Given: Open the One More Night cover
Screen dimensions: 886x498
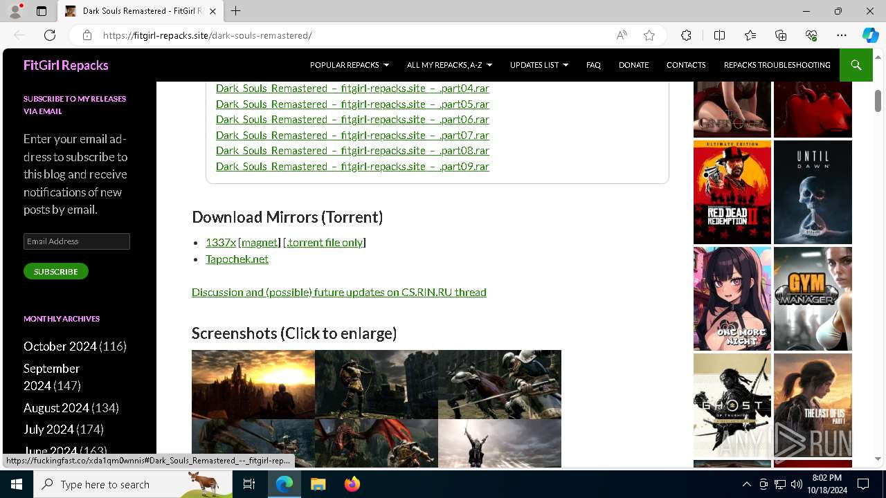Looking at the screenshot, I should tap(732, 299).
